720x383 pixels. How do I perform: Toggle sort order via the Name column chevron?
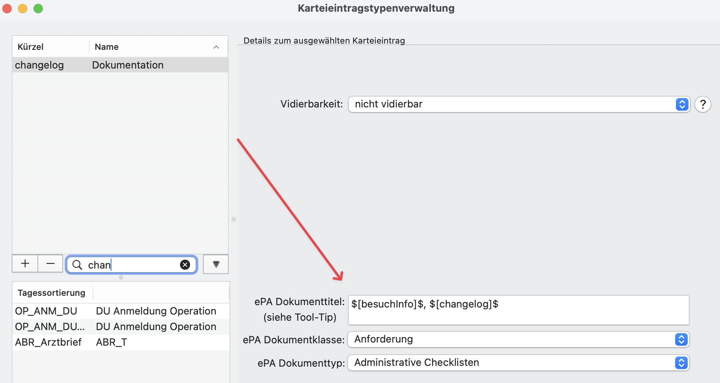pos(216,47)
